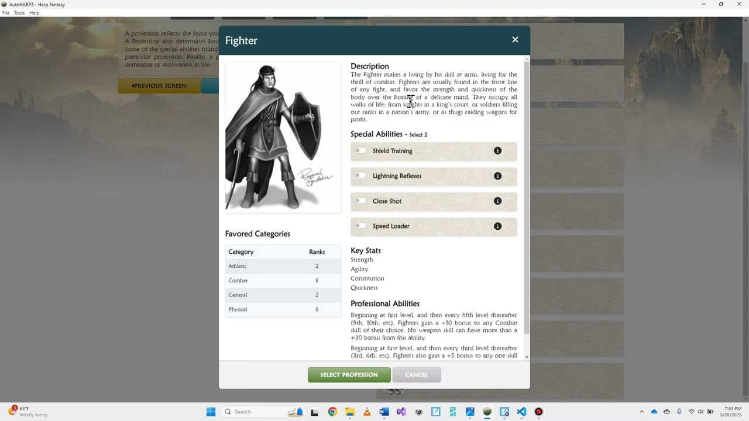Click the Ranks column header
The width and height of the screenshot is (749, 421).
pyautogui.click(x=317, y=252)
